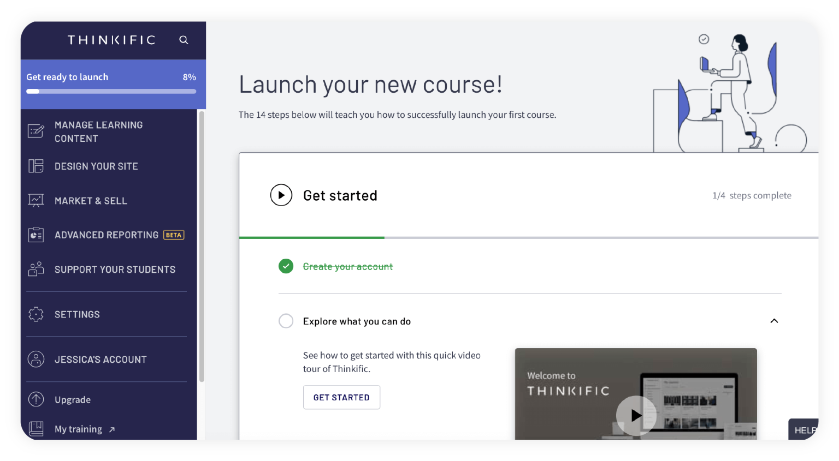Open Settings using the gear icon
The image size is (839, 461).
pos(36,314)
